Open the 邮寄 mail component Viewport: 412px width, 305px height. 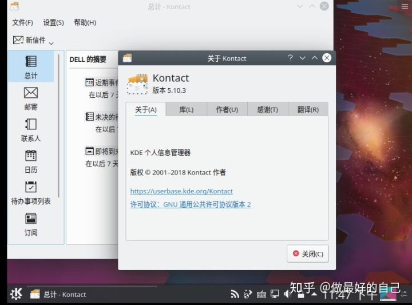(31, 98)
